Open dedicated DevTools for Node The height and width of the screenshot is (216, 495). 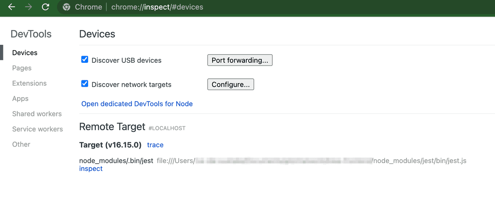pos(137,104)
